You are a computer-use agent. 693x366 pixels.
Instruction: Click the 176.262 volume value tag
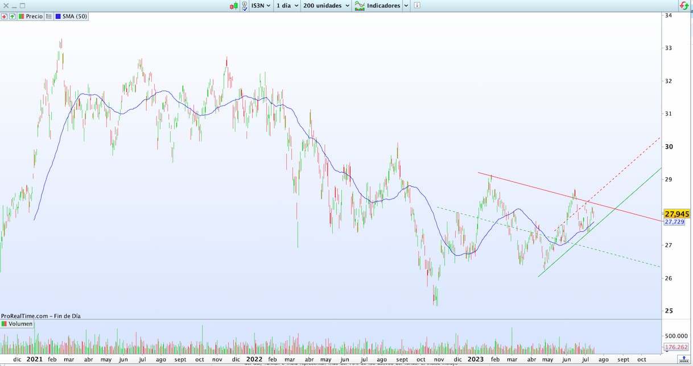tap(676, 347)
